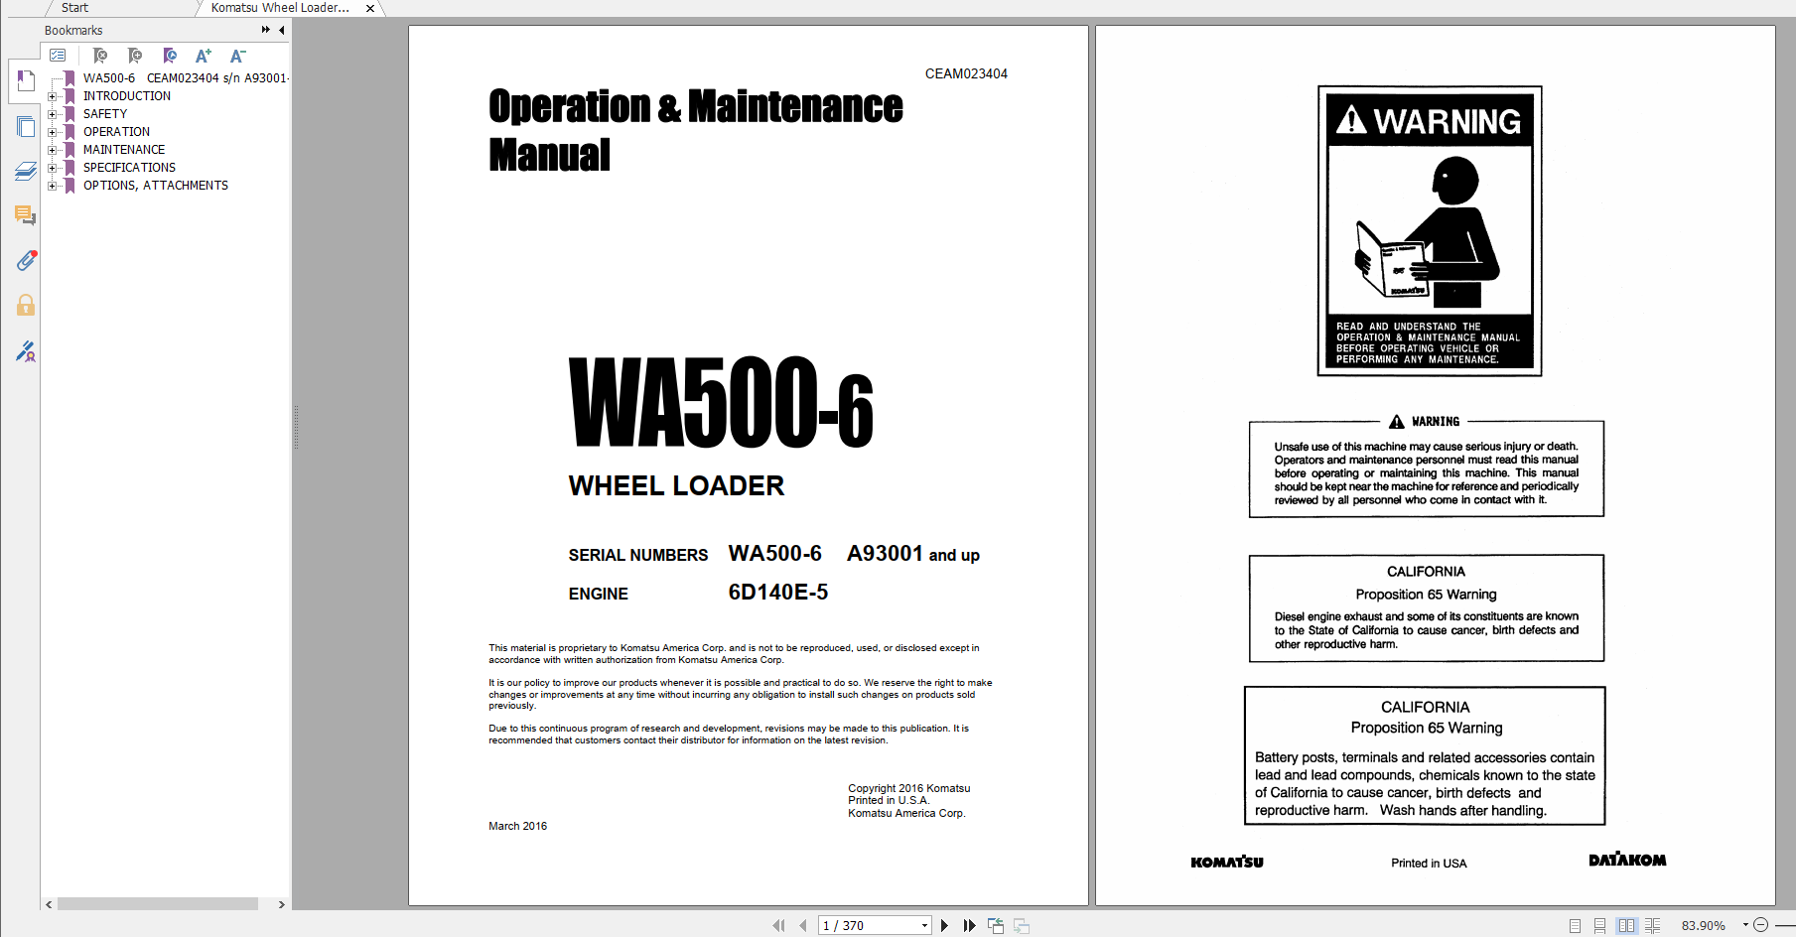Go to the first page
The image size is (1796, 937).
tap(778, 925)
